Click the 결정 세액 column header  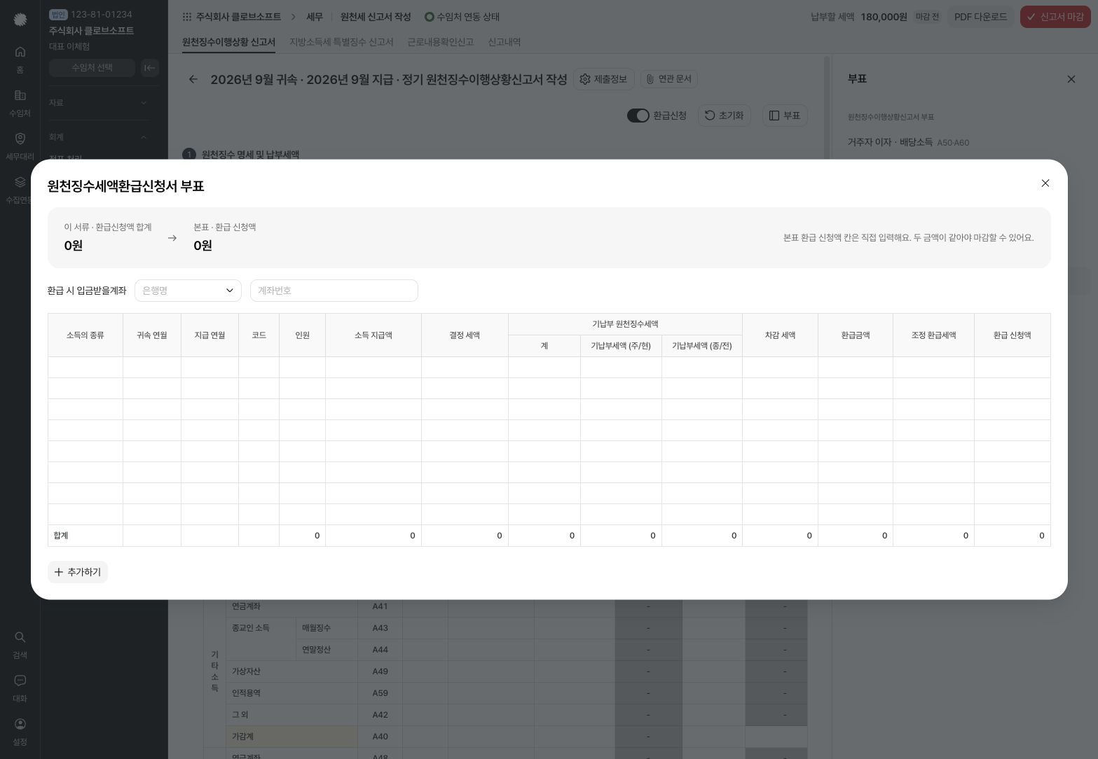465,335
